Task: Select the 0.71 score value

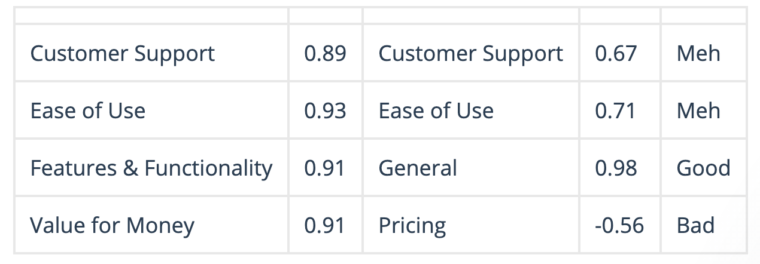Action: click(x=615, y=110)
